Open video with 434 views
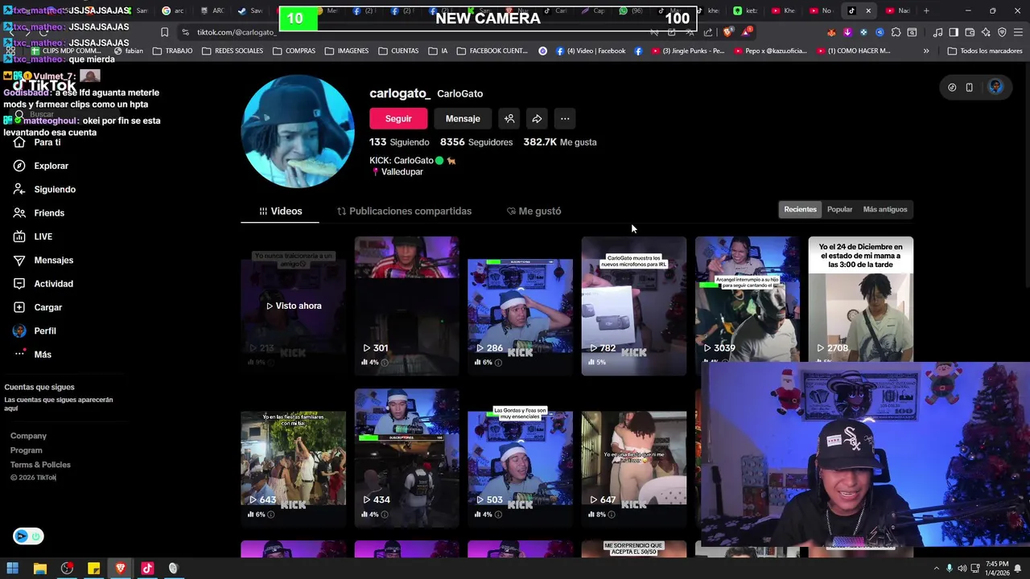This screenshot has width=1030, height=579. pyautogui.click(x=406, y=458)
